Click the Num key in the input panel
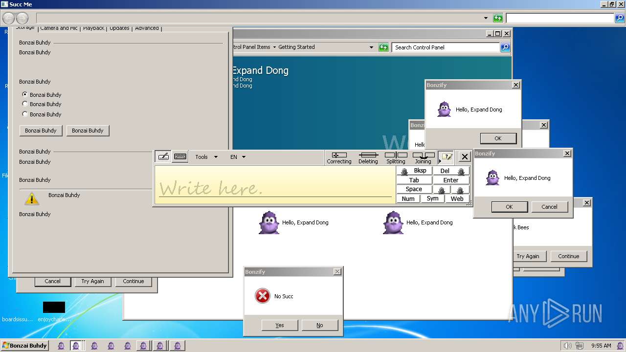Image resolution: width=626 pixels, height=352 pixels. (408, 199)
